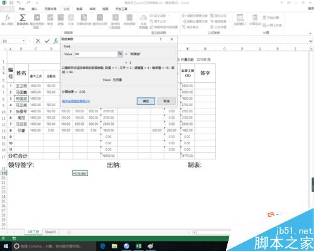Screen dimensions: 314x251
Task: Click the Undo icon in Quick Access Toolbar
Action: (x=19, y=3)
